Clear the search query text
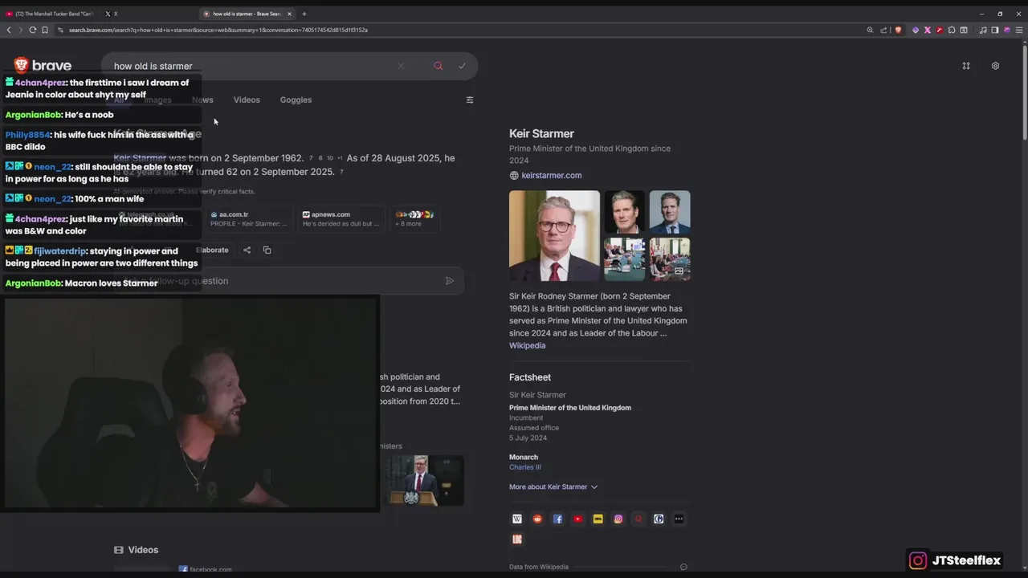This screenshot has width=1028, height=578. [x=401, y=66]
